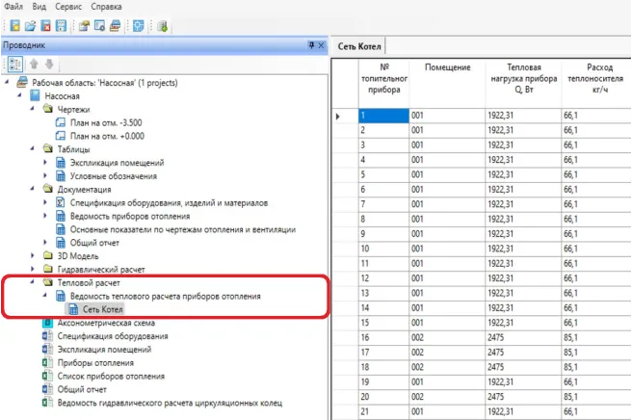Click the tree view mode icon in Проводник
Viewport: 632px width, 420px height.
[x=14, y=64]
